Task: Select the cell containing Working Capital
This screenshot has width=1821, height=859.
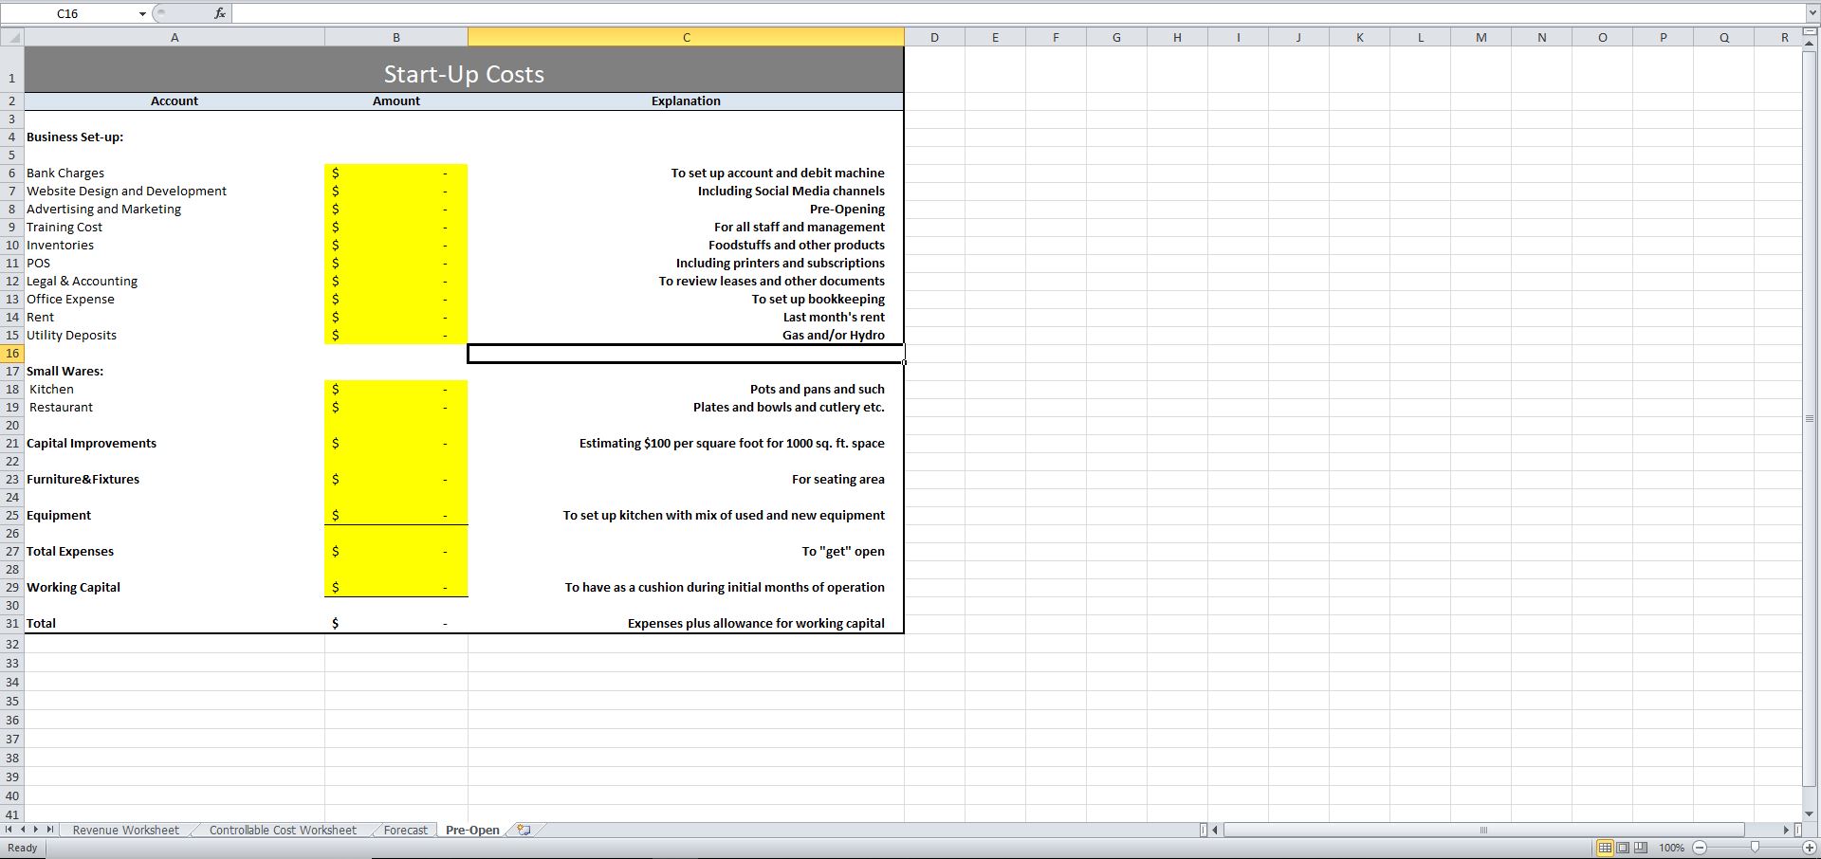Action: [73, 587]
